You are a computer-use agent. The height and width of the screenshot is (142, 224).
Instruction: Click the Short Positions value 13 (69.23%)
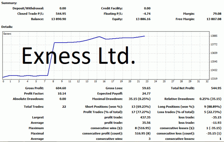[x=141, y=107]
